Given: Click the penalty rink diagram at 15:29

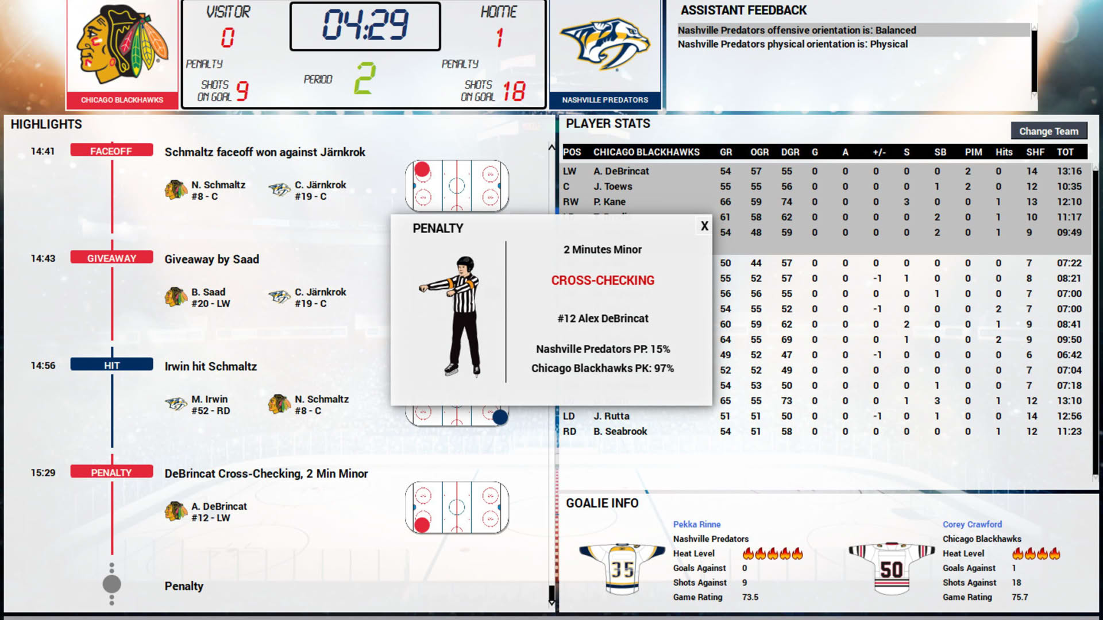Looking at the screenshot, I should (x=457, y=507).
